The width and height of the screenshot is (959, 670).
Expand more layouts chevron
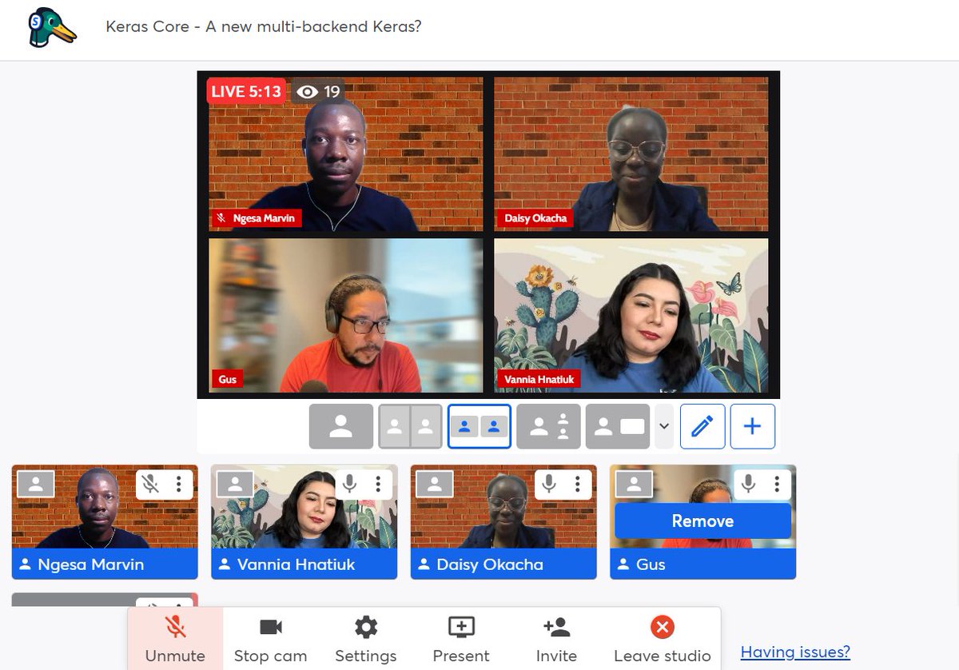tap(663, 426)
